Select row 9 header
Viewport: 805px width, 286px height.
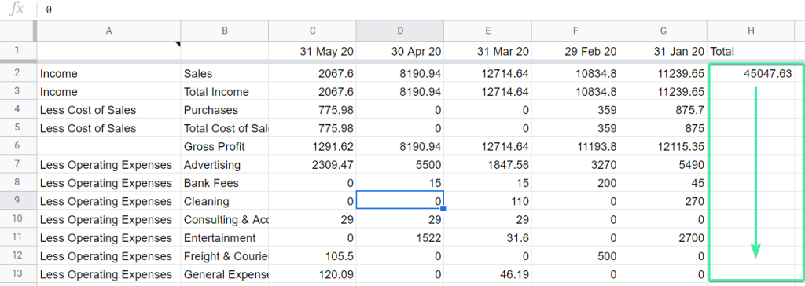coord(17,201)
